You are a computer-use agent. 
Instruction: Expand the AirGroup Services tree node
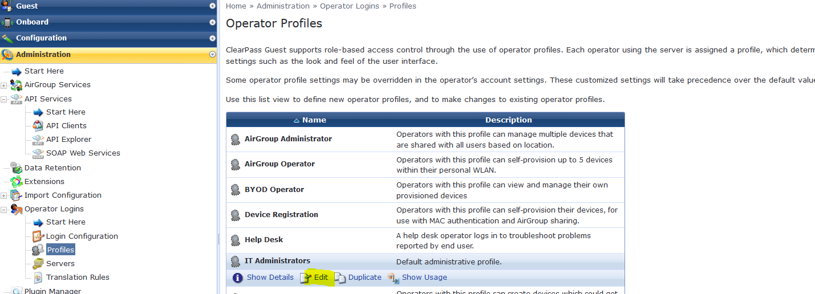[4, 85]
